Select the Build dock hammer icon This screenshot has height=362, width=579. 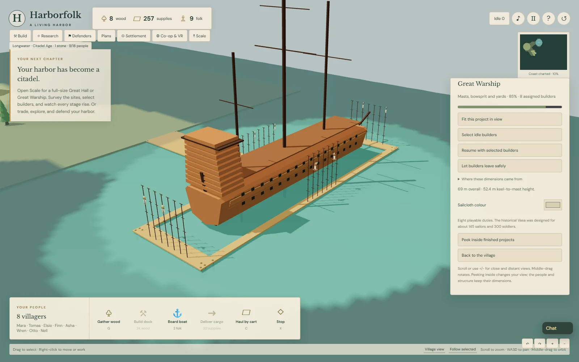[143, 313]
